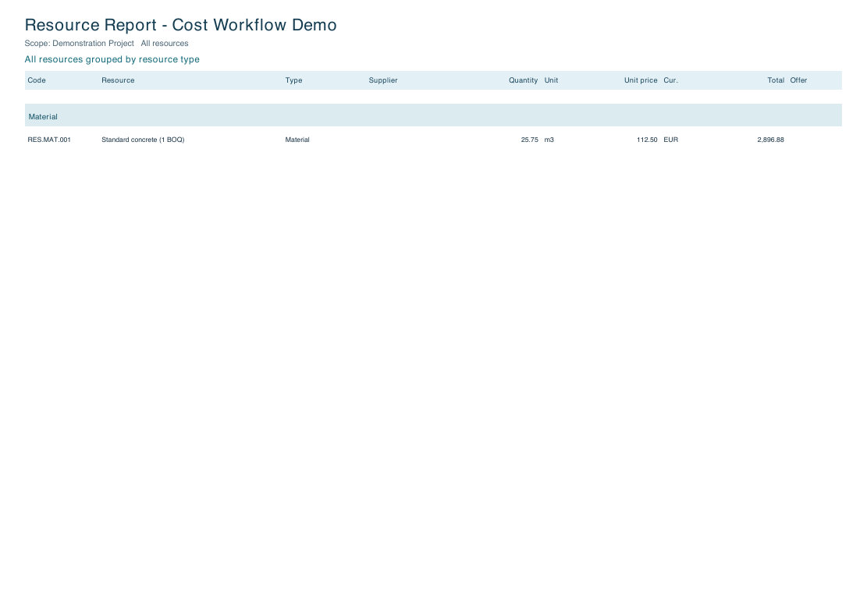This screenshot has width=867, height=613.
Task: Click the 'Code' column header
Action: click(37, 80)
